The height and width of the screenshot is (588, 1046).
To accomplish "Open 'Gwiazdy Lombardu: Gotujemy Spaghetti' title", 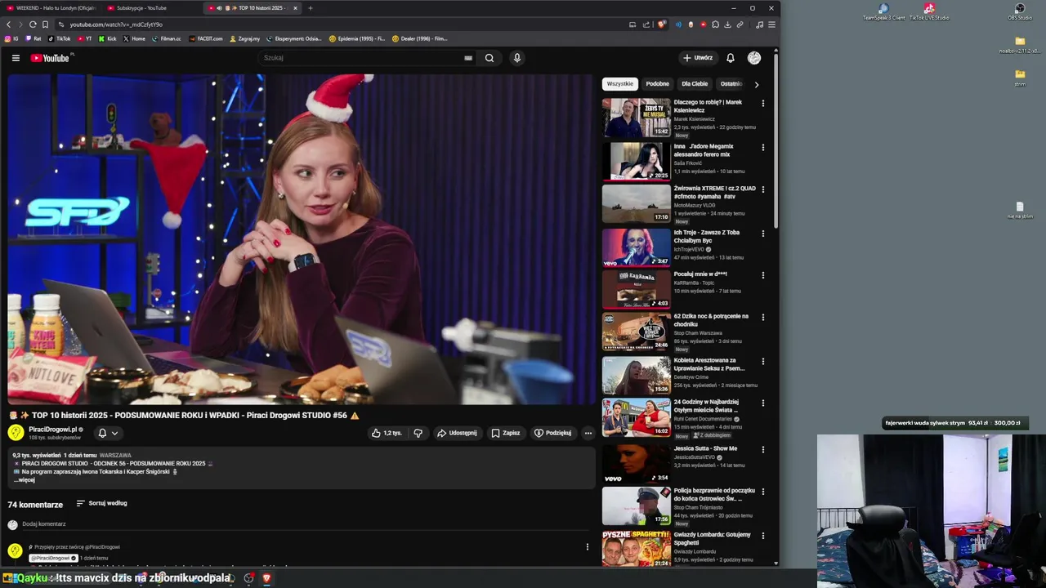I will coord(712,538).
